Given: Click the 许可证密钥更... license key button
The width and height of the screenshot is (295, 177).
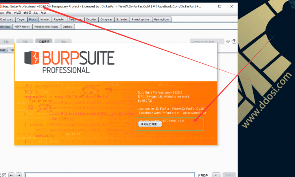Looking at the screenshot, I should (150, 124).
